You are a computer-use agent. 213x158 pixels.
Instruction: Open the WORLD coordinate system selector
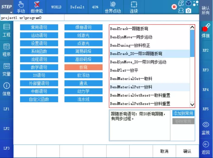56,7
